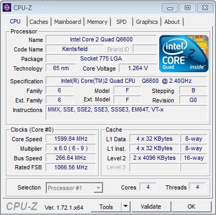Image resolution: width=216 pixels, height=215 pixels.
Task: Click the version text Ver. 1.72.1.x64
Action: (x=64, y=208)
